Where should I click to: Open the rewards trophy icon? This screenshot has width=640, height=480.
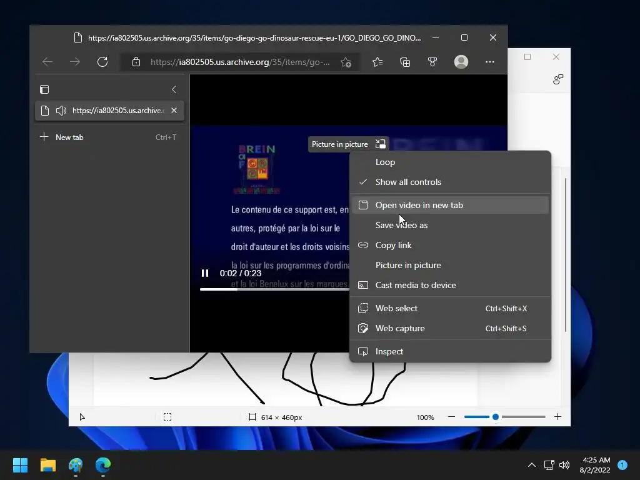click(432, 62)
